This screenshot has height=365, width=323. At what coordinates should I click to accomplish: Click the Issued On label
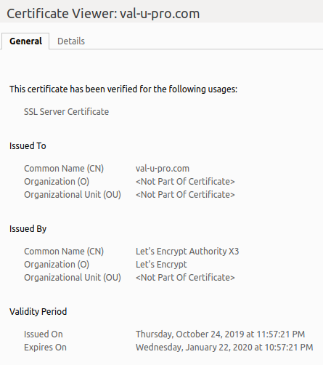[44, 334]
